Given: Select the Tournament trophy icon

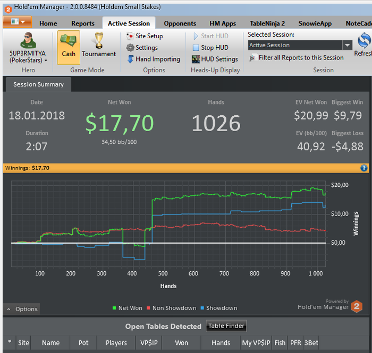Looking at the screenshot, I should 99,42.
